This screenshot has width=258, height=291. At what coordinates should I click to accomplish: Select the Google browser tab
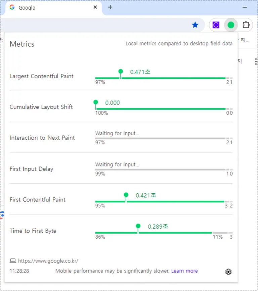(53, 8)
